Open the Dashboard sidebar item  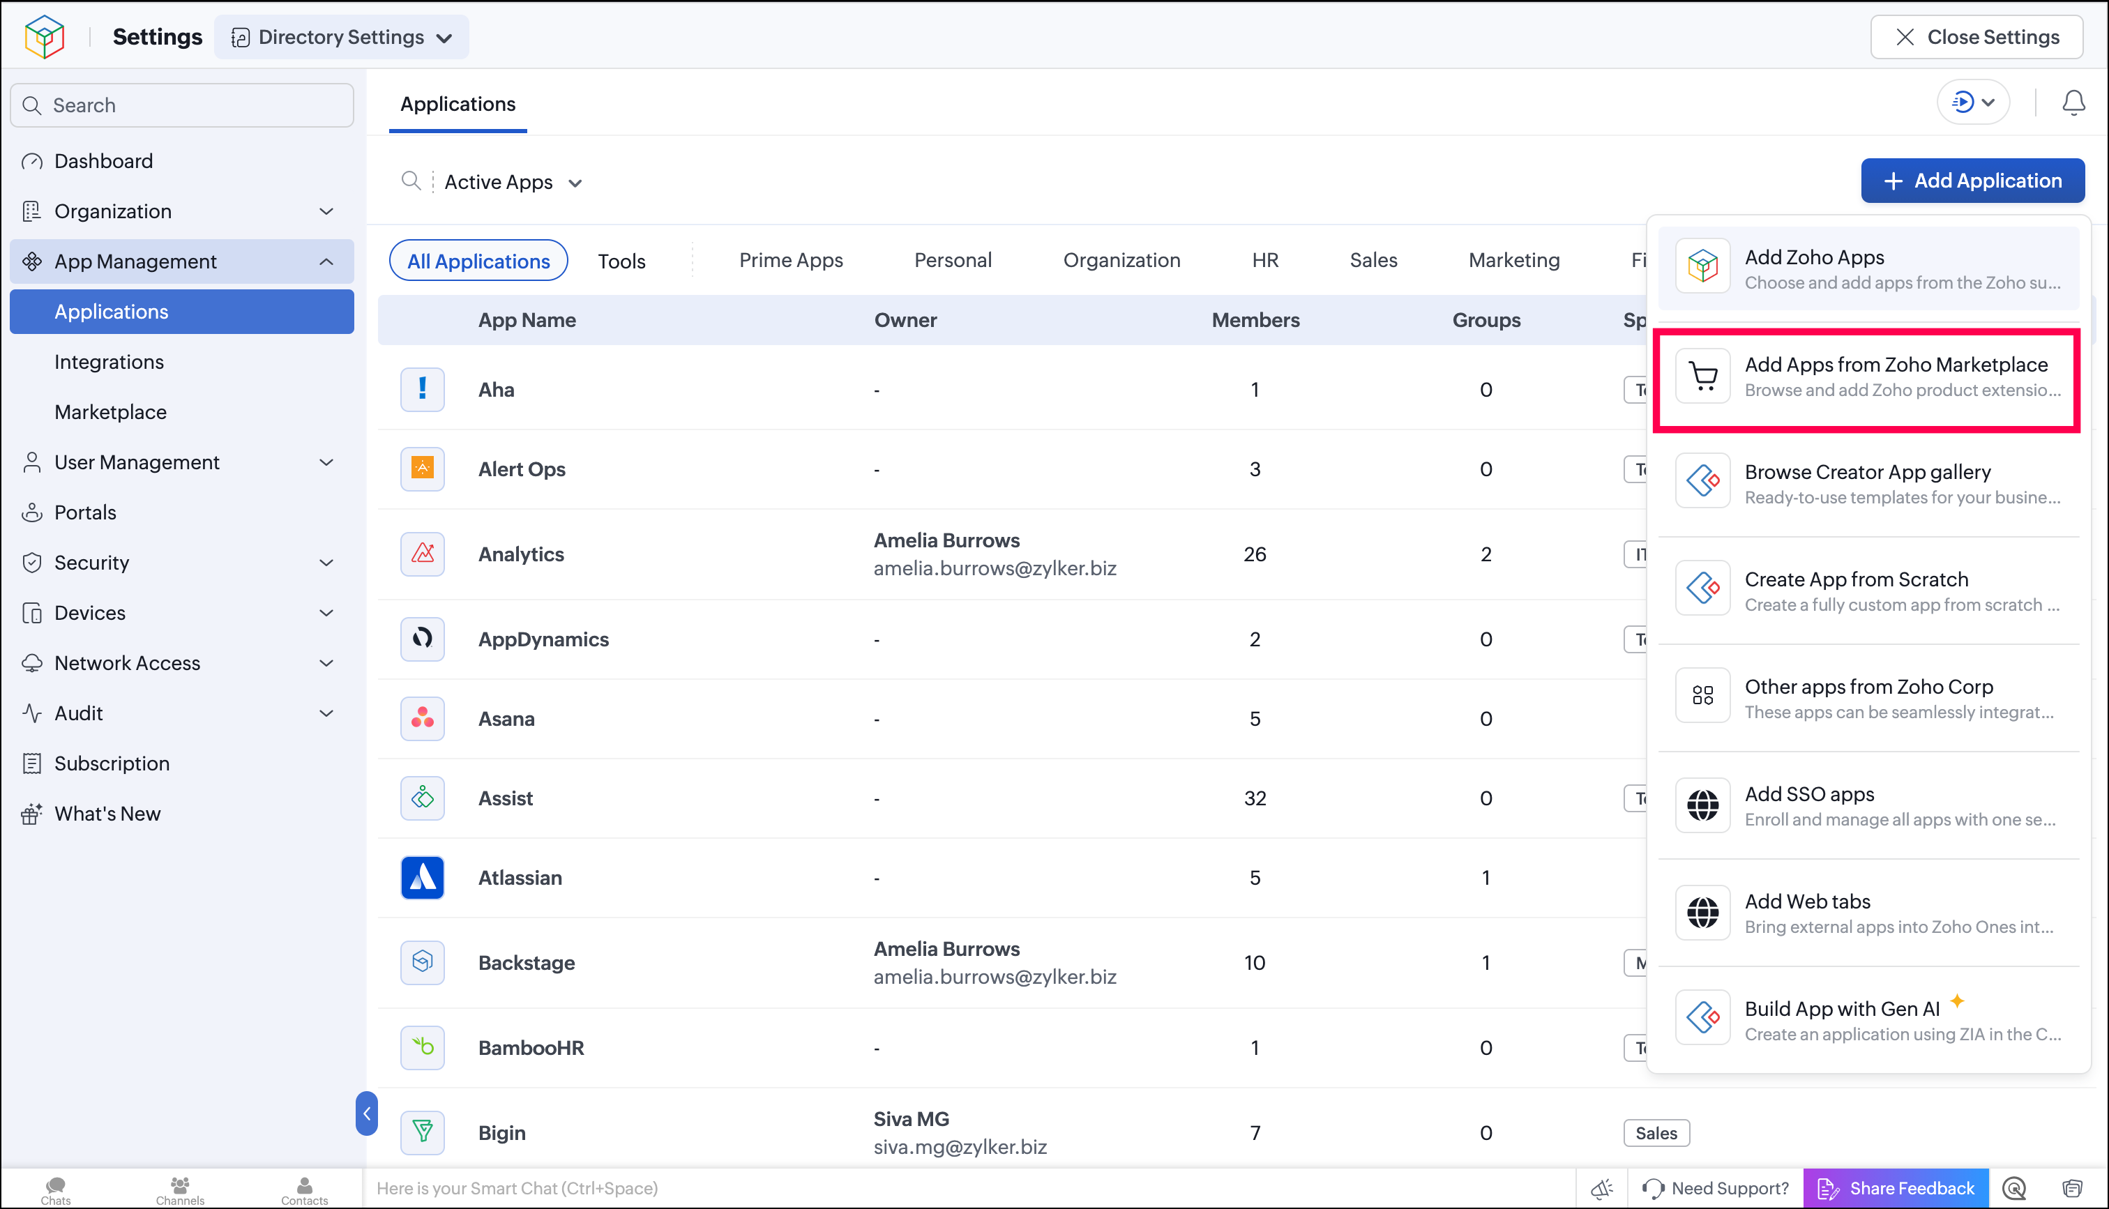tap(181, 161)
